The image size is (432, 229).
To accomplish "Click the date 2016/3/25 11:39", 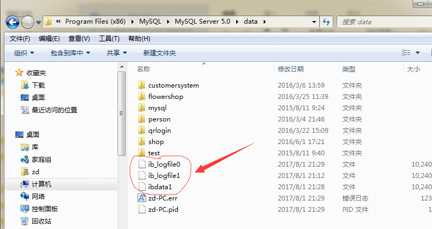I will point(303,97).
